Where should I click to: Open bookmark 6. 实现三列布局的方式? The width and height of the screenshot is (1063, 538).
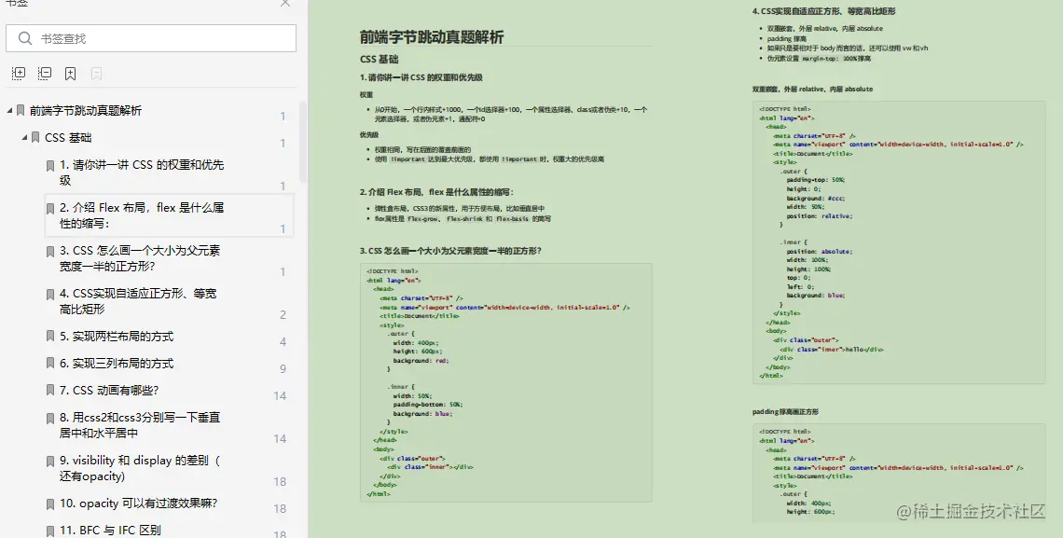(x=116, y=364)
